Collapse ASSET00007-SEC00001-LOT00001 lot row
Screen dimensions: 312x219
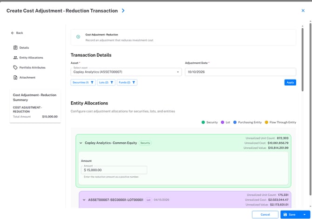(84, 200)
